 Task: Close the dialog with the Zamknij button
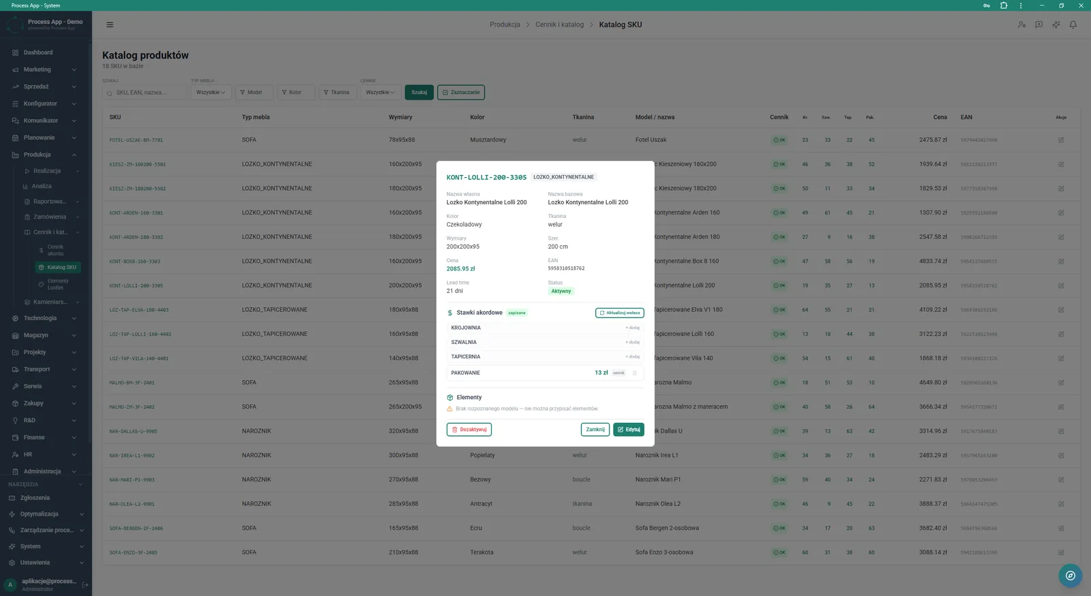[595, 430]
